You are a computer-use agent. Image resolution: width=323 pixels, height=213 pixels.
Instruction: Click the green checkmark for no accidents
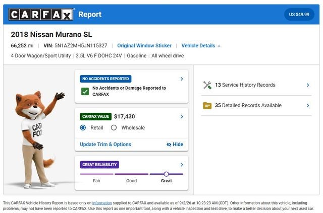coord(85,91)
